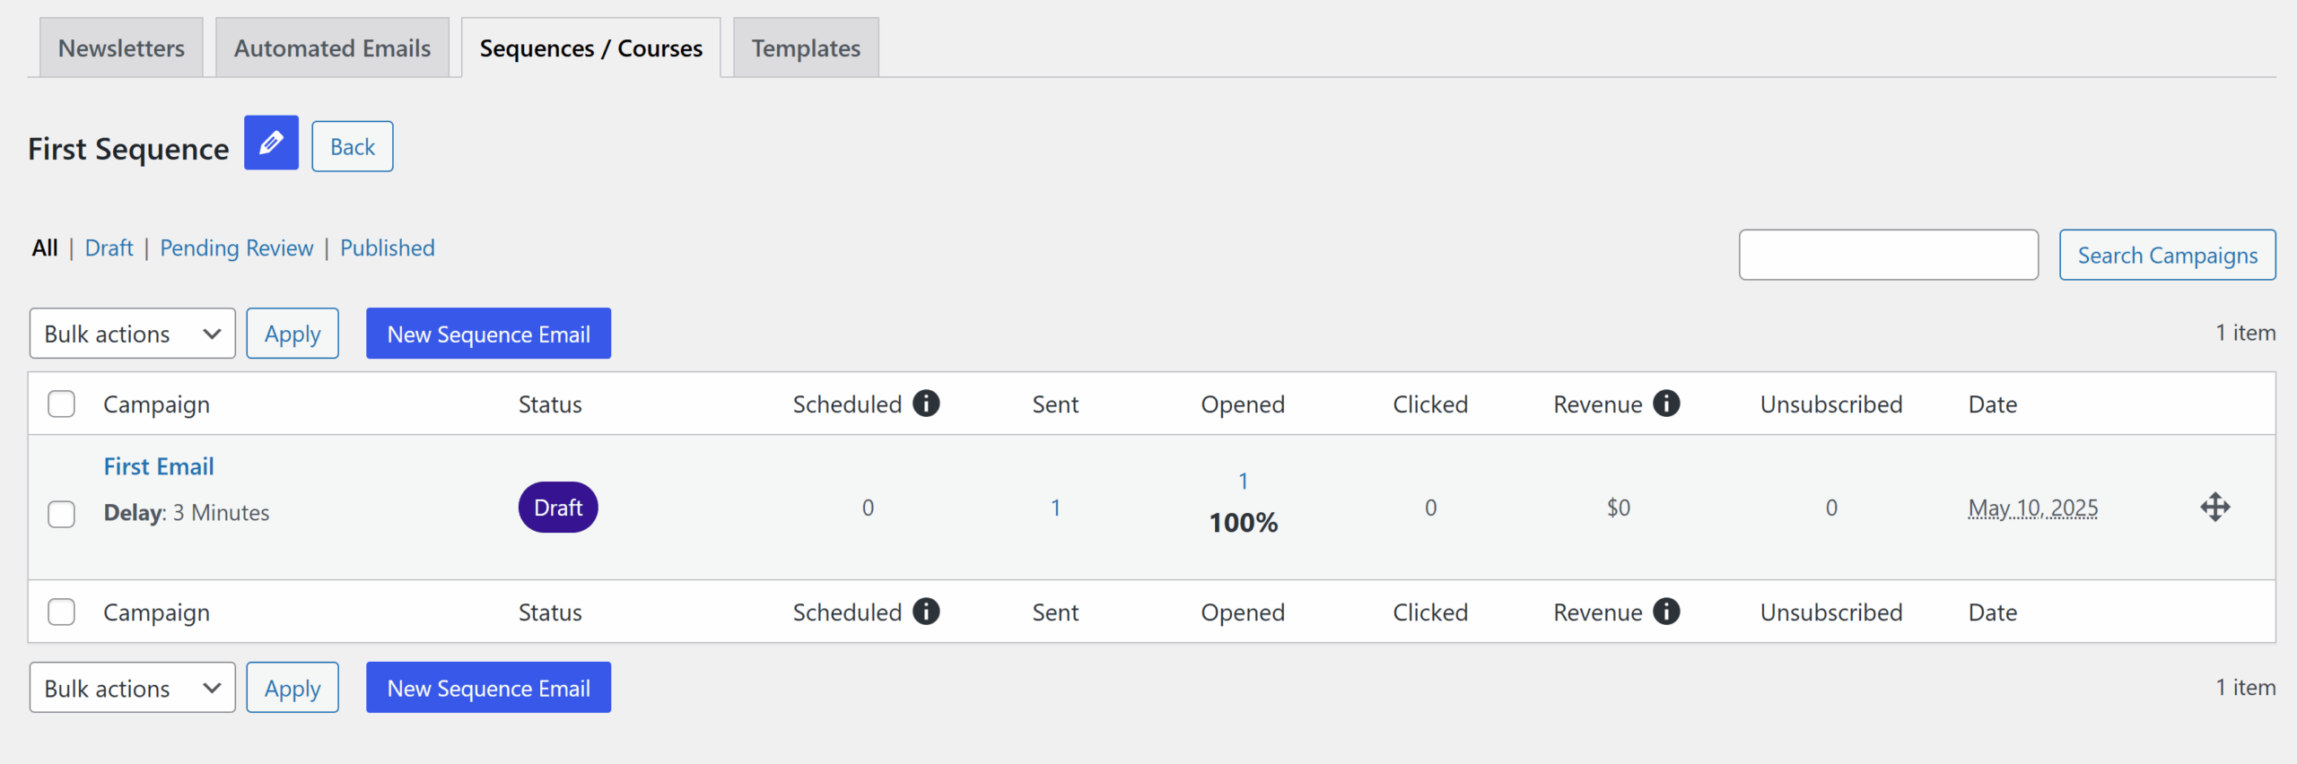The height and width of the screenshot is (764, 2297).
Task: Open the Automated Emails tab
Action: coord(332,47)
